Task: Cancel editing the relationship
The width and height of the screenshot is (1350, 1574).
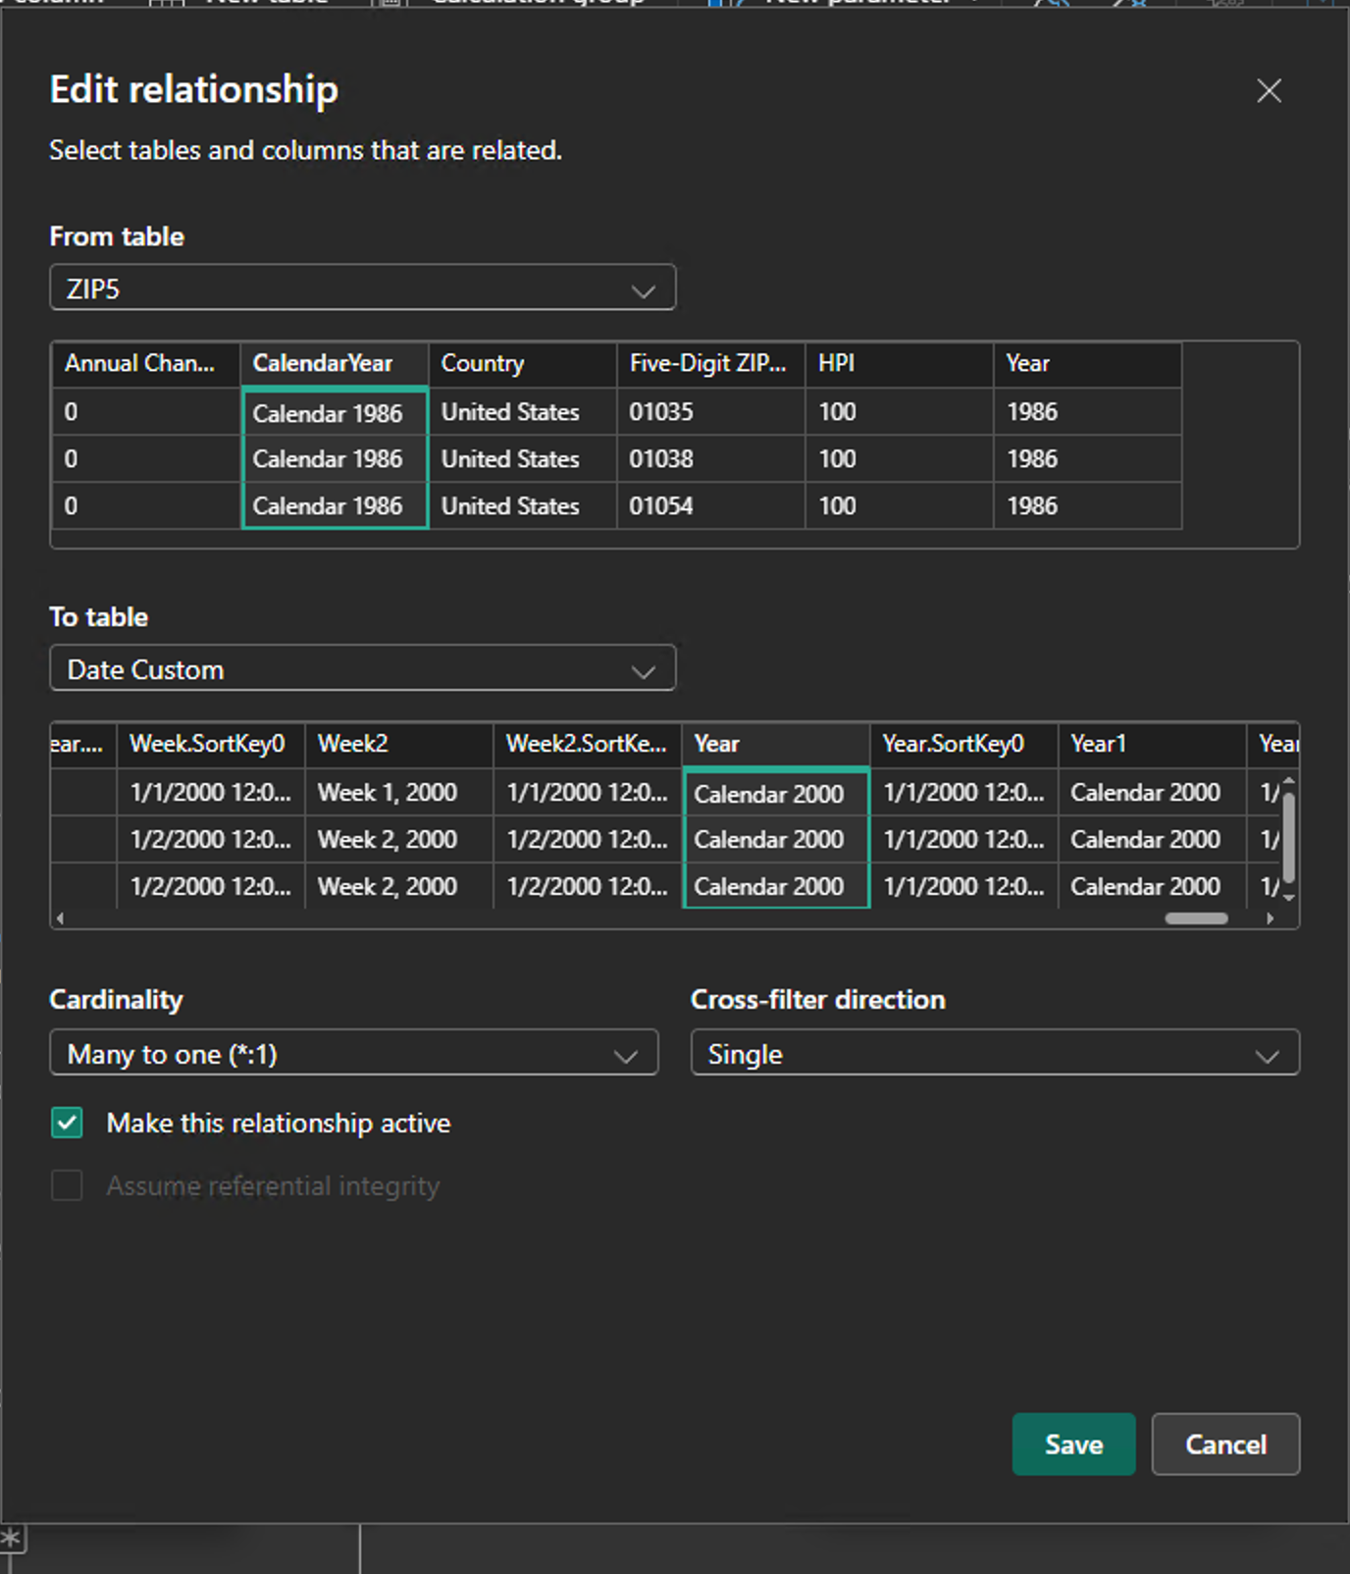Action: pos(1225,1444)
